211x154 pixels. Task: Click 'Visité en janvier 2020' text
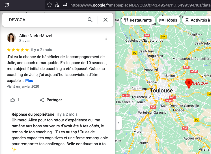click(23, 87)
